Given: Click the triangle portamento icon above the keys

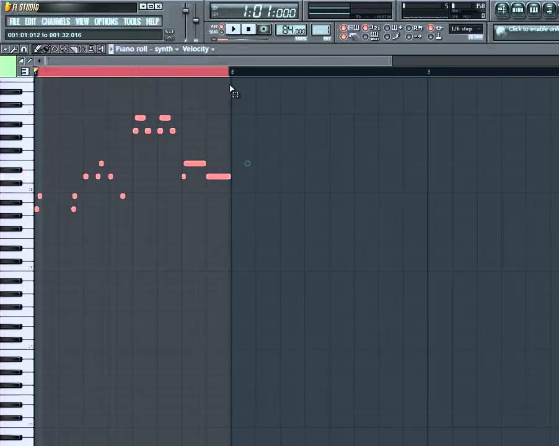Looking at the screenshot, I should [x=21, y=61].
